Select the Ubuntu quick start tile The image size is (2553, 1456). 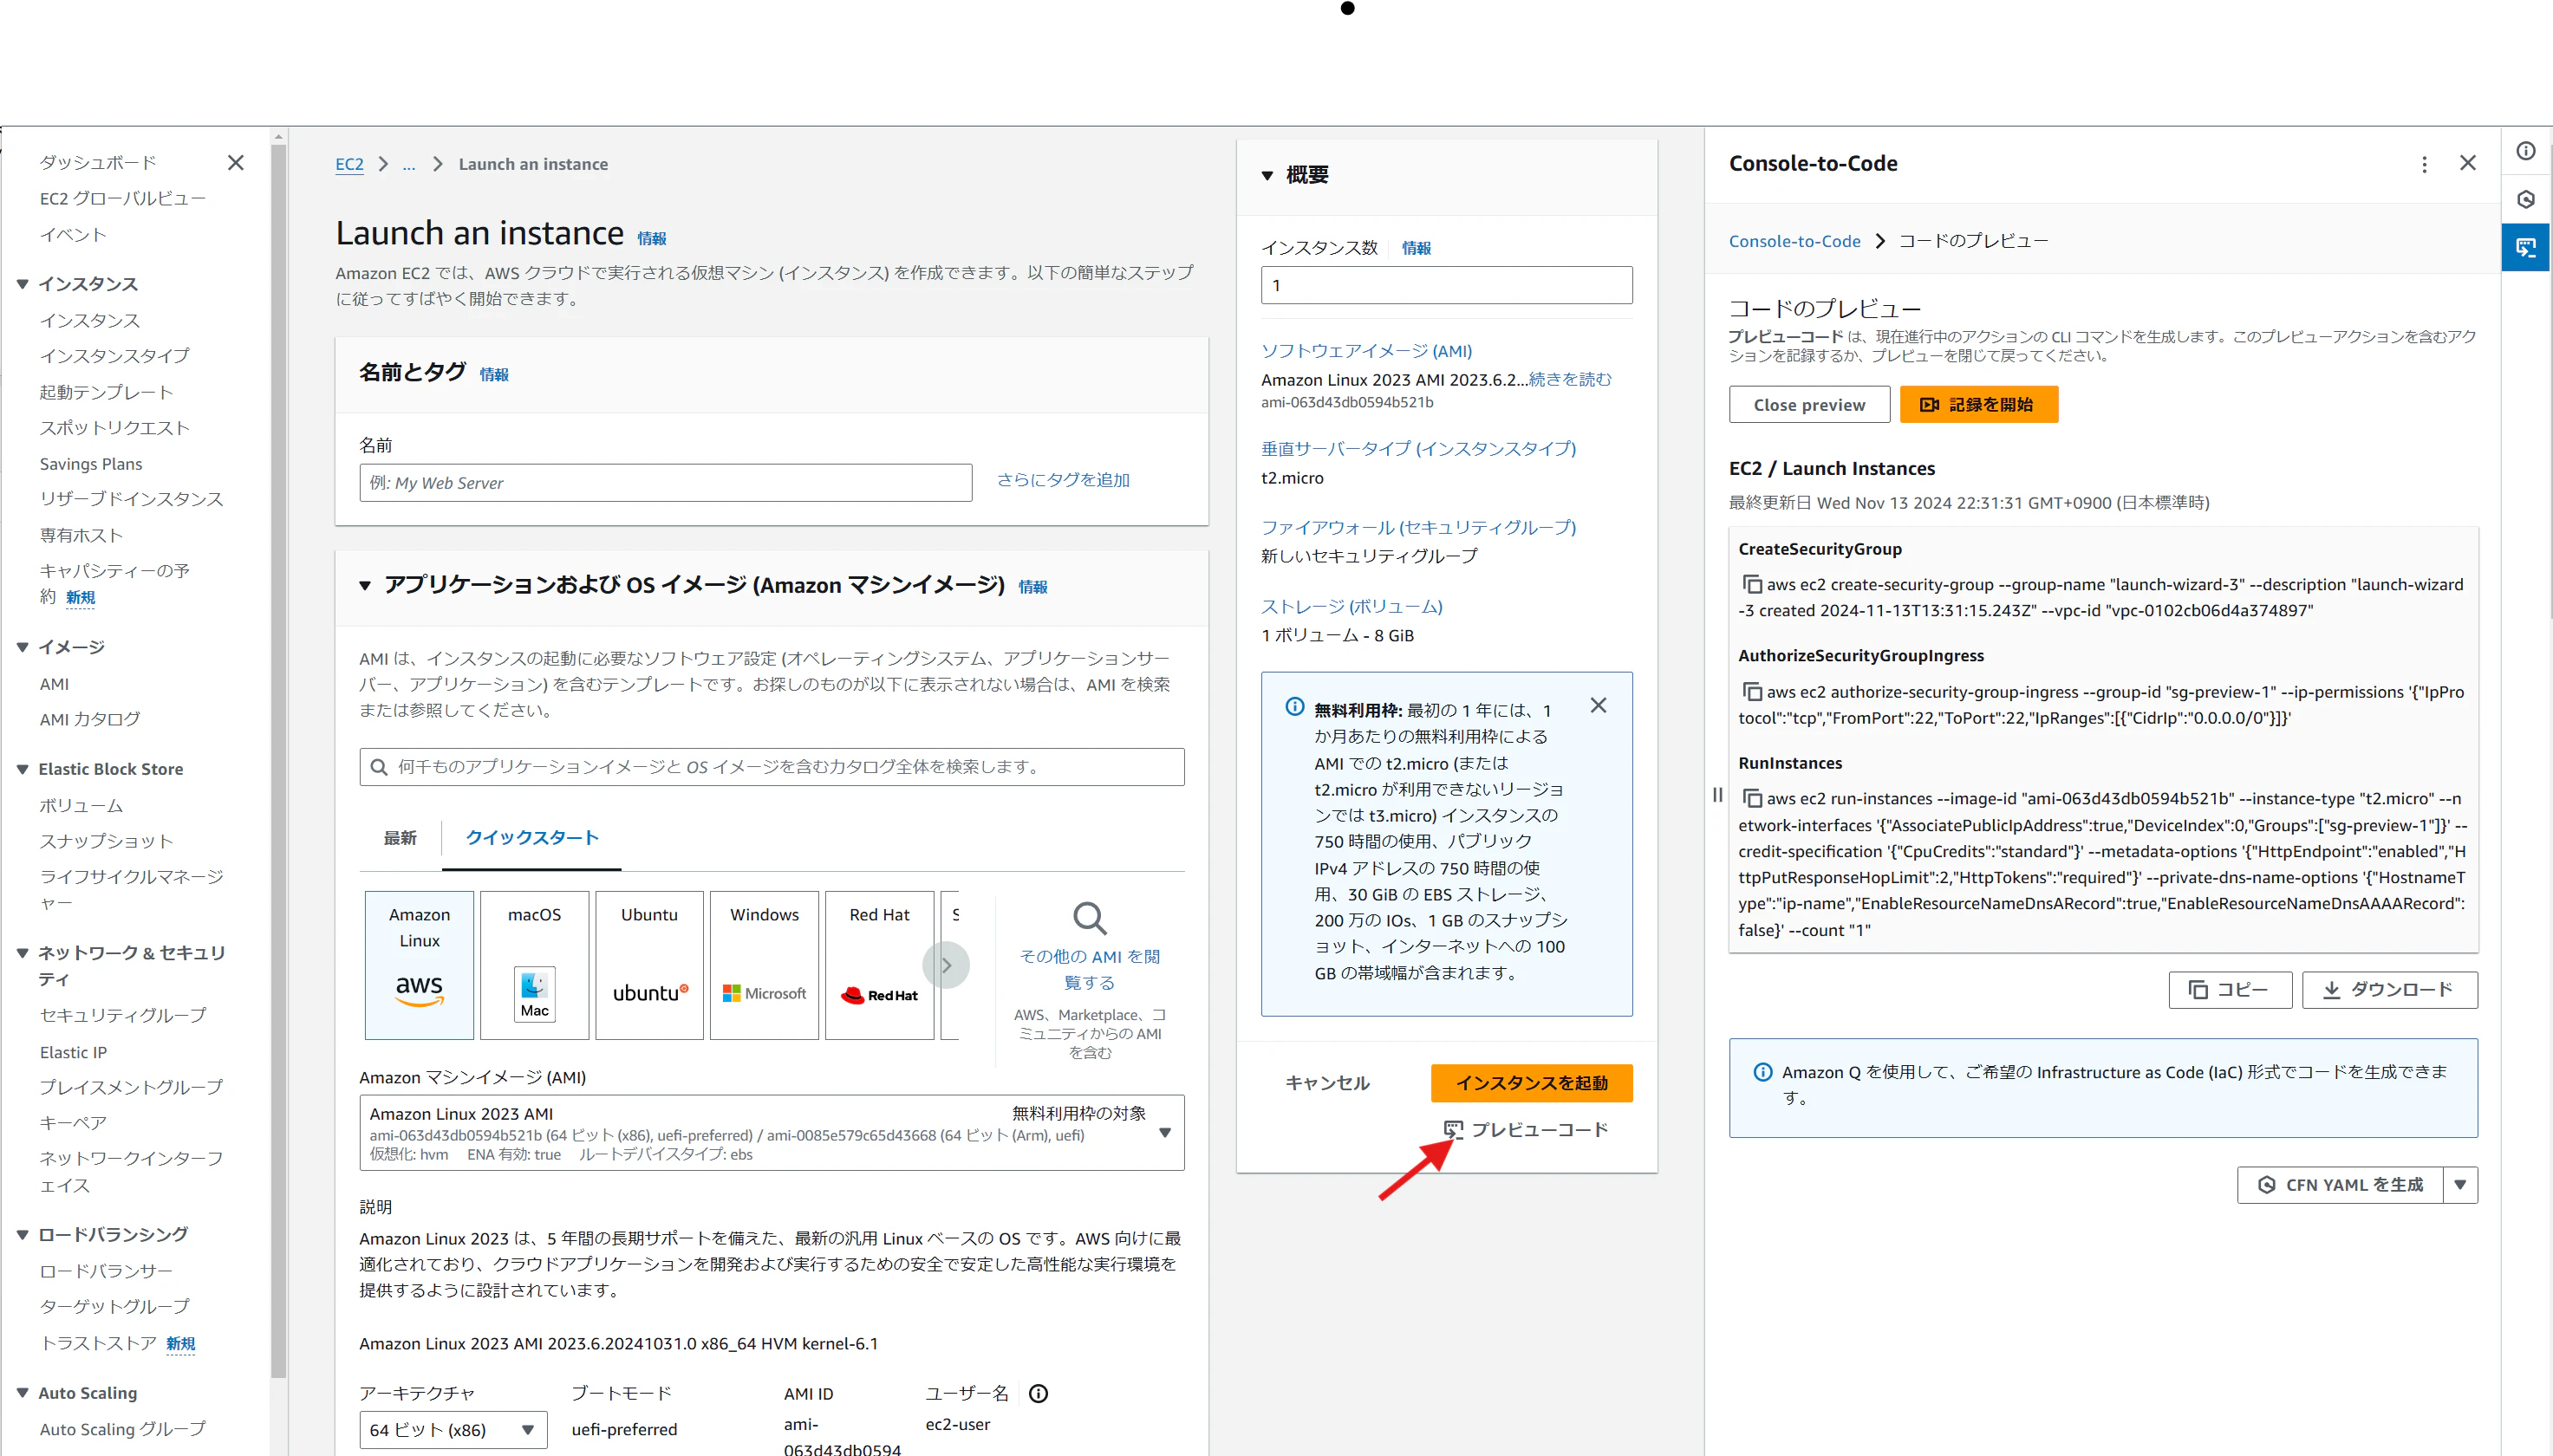650,965
